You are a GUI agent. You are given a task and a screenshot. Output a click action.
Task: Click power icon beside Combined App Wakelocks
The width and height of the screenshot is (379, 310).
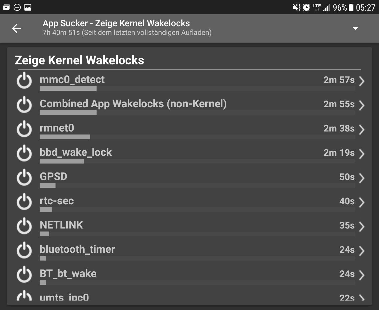pos(24,105)
